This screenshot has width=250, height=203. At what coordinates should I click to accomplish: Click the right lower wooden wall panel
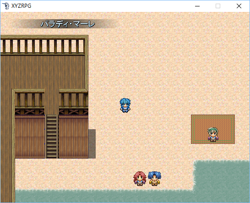coord(74,137)
